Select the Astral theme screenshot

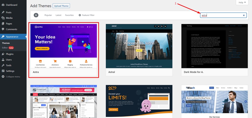pyautogui.click(x=139, y=46)
